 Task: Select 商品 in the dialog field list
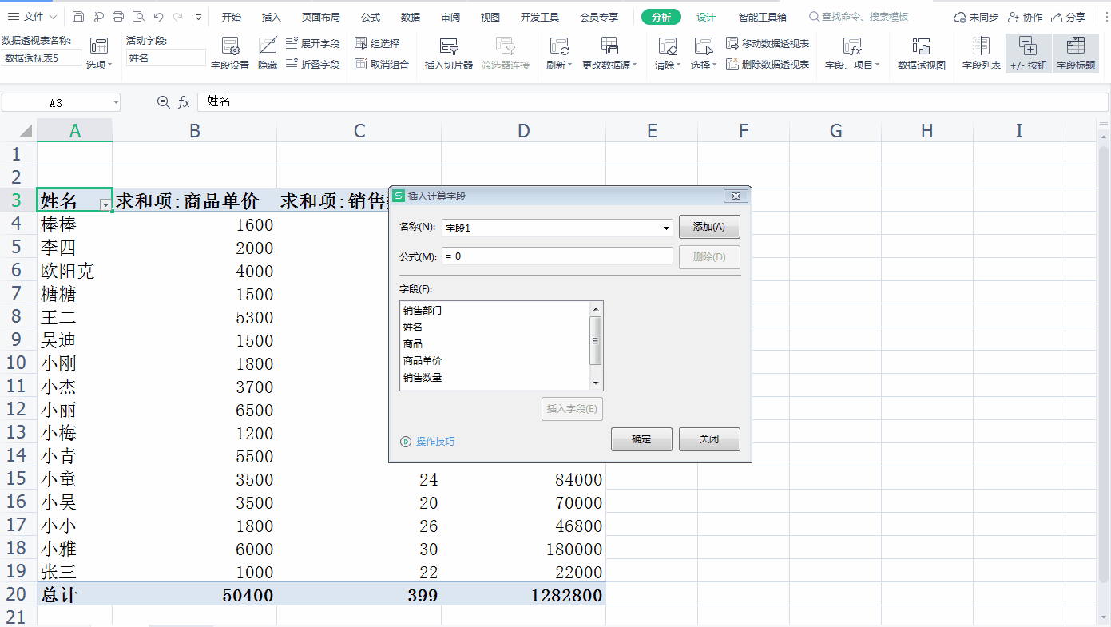pyautogui.click(x=413, y=343)
